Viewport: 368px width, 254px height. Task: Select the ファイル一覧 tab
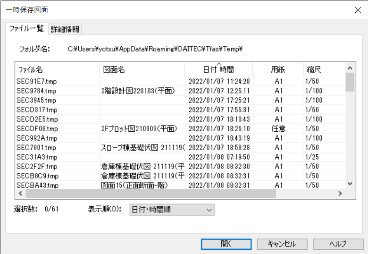point(26,28)
